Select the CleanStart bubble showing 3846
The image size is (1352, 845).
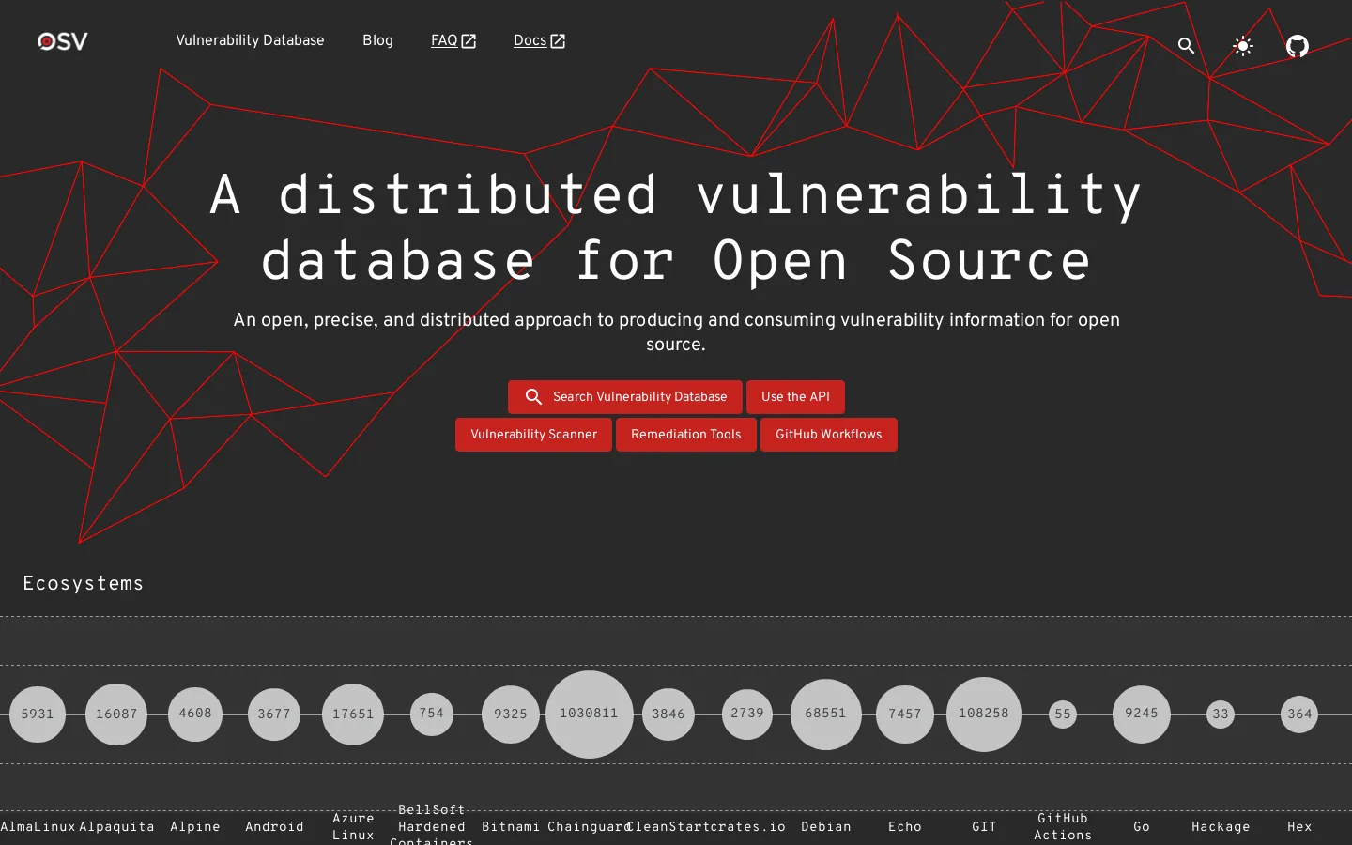pos(668,714)
